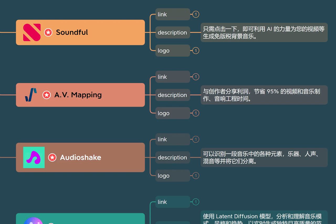Image resolution: width=336 pixels, height=224 pixels.
Task: Expand the link branch under Audioshake
Action: [x=196, y=139]
